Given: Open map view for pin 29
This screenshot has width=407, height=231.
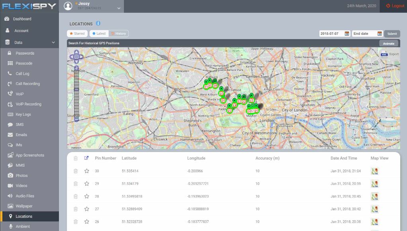Looking at the screenshot, I should pos(375,184).
